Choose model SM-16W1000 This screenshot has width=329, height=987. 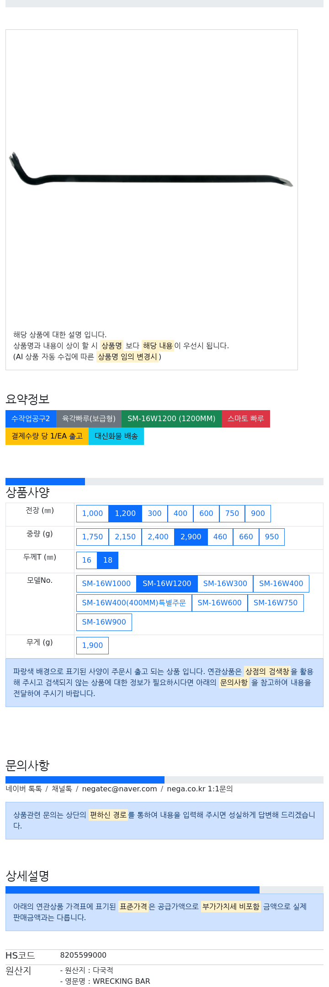pyautogui.click(x=106, y=583)
